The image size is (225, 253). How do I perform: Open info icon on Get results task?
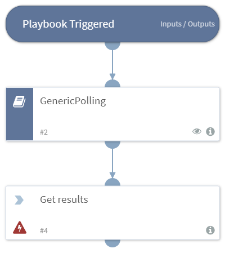(210, 230)
